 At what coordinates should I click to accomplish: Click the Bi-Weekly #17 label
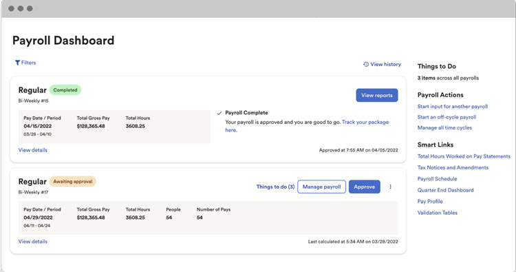point(33,192)
